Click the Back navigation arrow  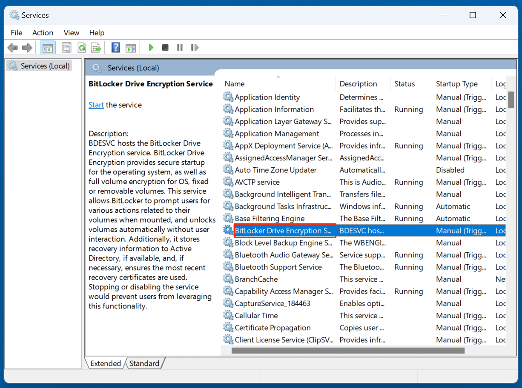12,47
